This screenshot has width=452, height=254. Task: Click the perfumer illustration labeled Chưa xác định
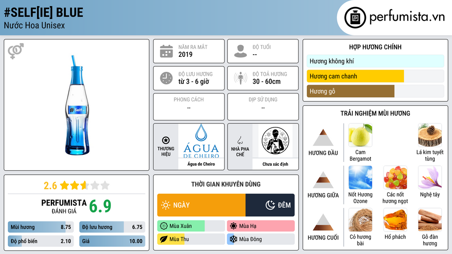coord(275,141)
